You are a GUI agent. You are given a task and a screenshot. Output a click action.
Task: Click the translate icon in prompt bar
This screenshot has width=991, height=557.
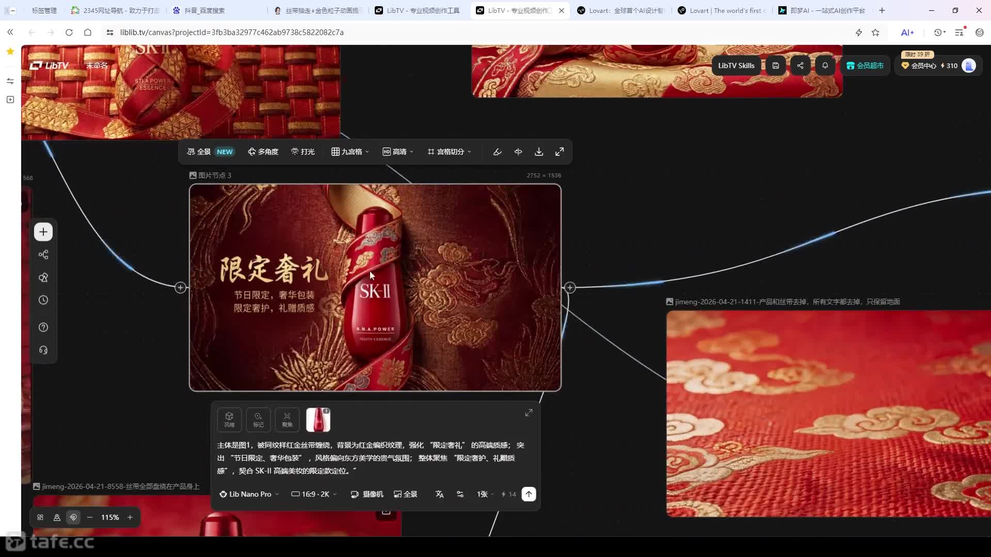[439, 494]
